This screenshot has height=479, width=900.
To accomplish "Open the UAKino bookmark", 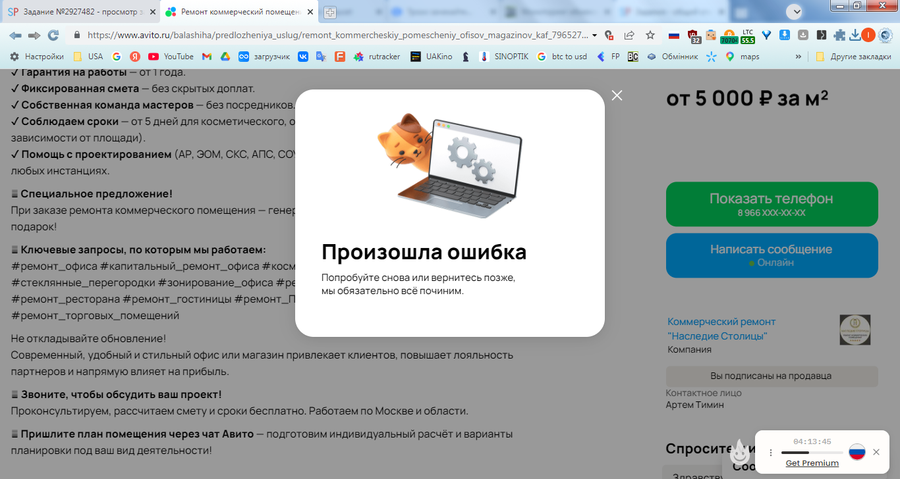I will coord(432,57).
